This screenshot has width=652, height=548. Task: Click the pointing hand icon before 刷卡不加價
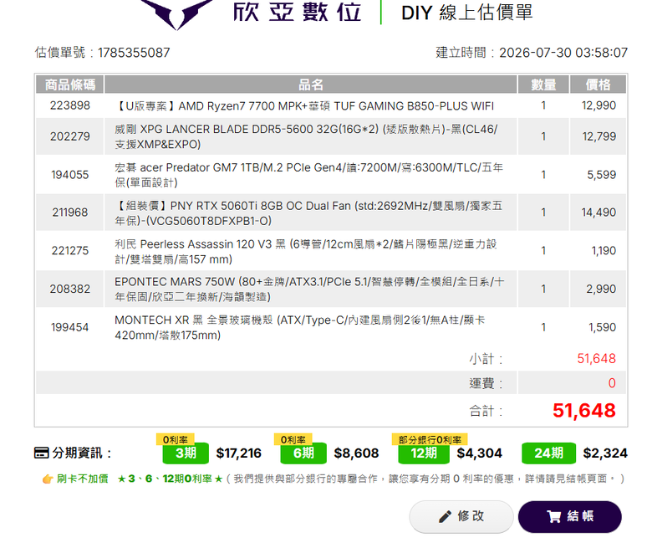point(48,479)
